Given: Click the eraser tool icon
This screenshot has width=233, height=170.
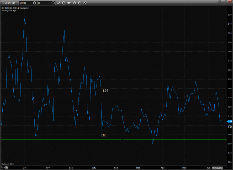Looking at the screenshot, I should tap(85, 3).
